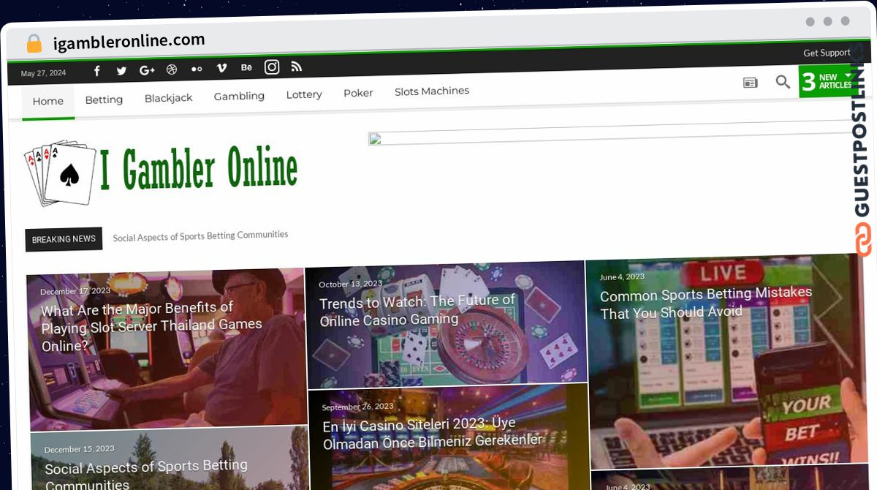This screenshot has height=490, width=877.
Task: Open Common Sports Betting Mistakes article
Action: (x=706, y=303)
